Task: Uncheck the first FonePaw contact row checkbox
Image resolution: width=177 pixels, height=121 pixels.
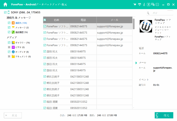Action: point(45,26)
